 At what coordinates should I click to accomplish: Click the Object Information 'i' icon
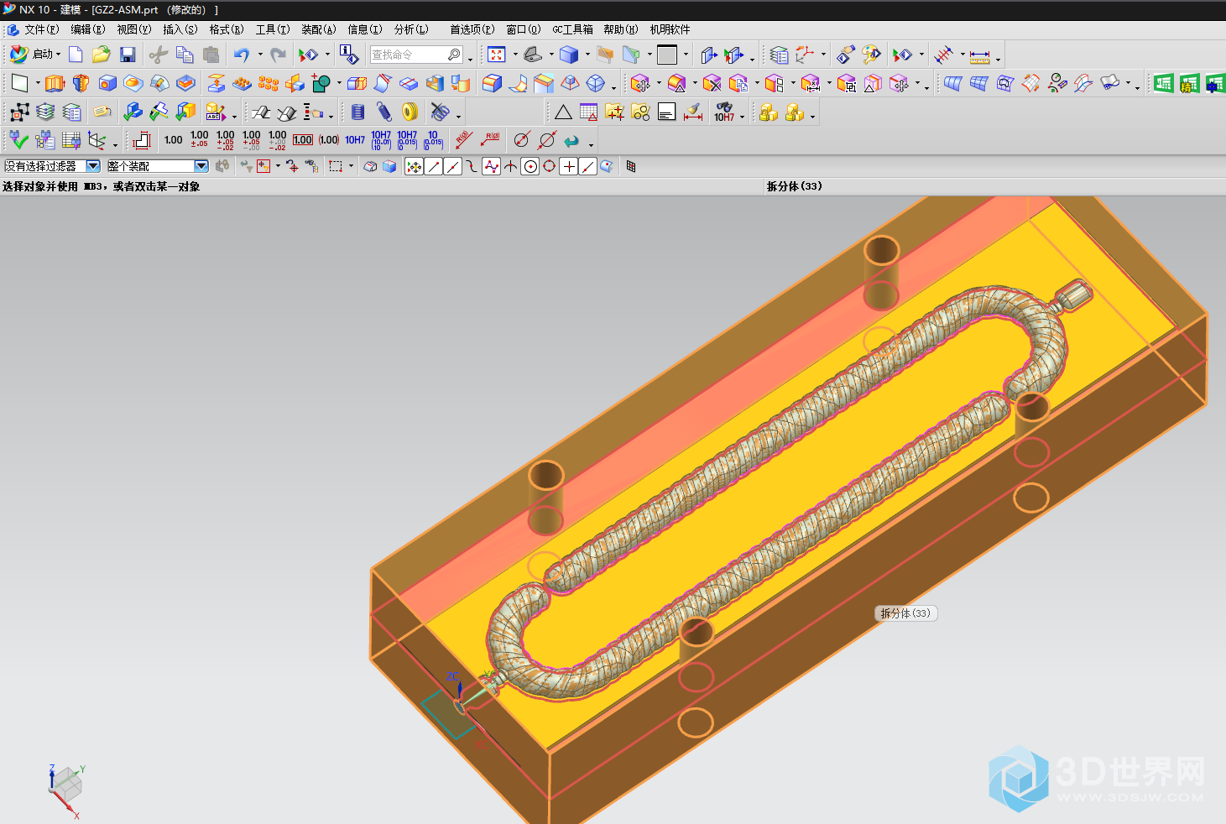349,55
